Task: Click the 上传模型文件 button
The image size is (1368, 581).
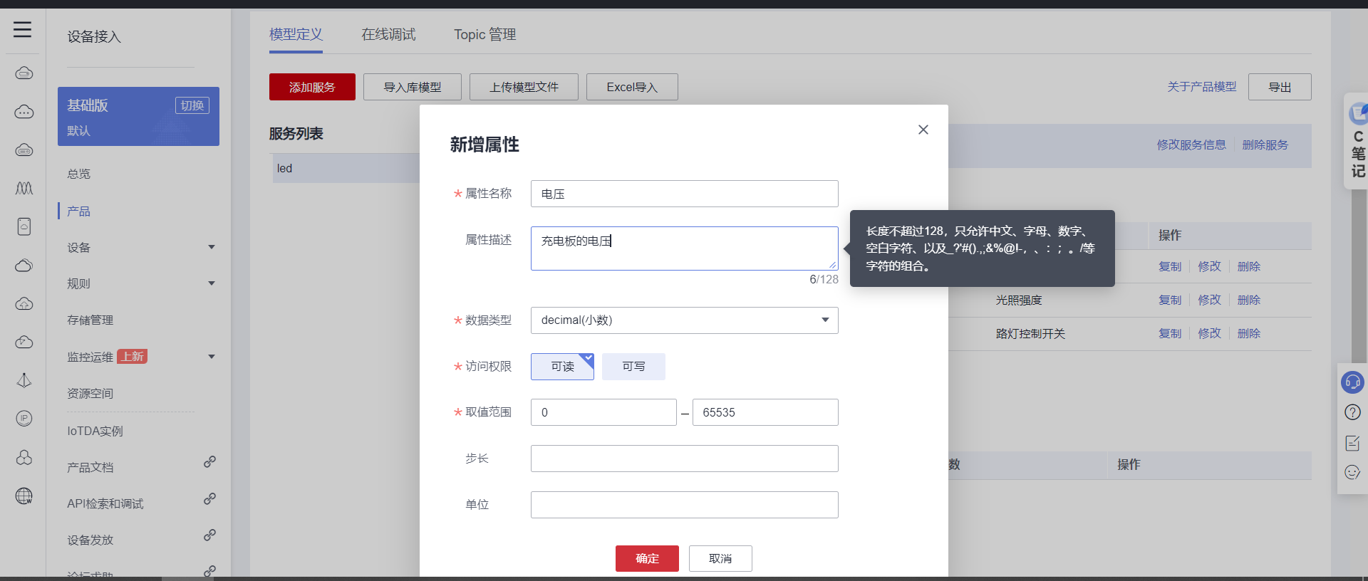Action: point(524,87)
